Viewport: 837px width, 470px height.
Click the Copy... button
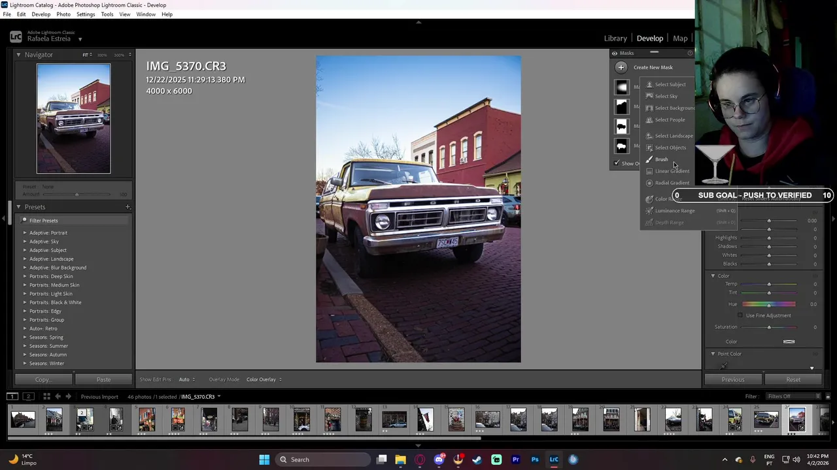[x=43, y=379]
